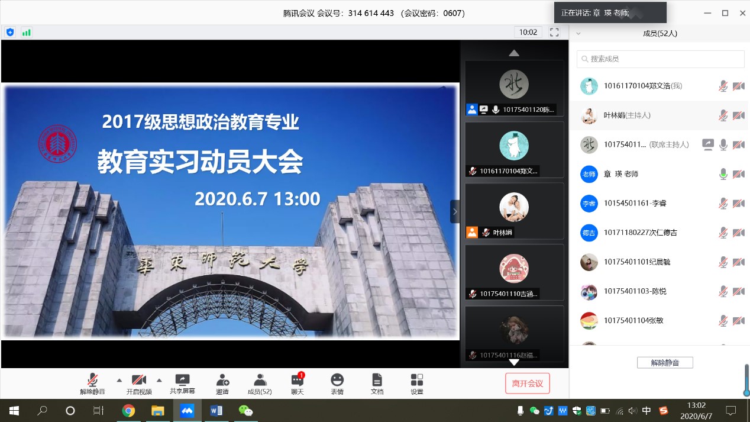Viewport: 750px width, 422px height.
Task: Toggle 开启视频 camera button
Action: 139,383
